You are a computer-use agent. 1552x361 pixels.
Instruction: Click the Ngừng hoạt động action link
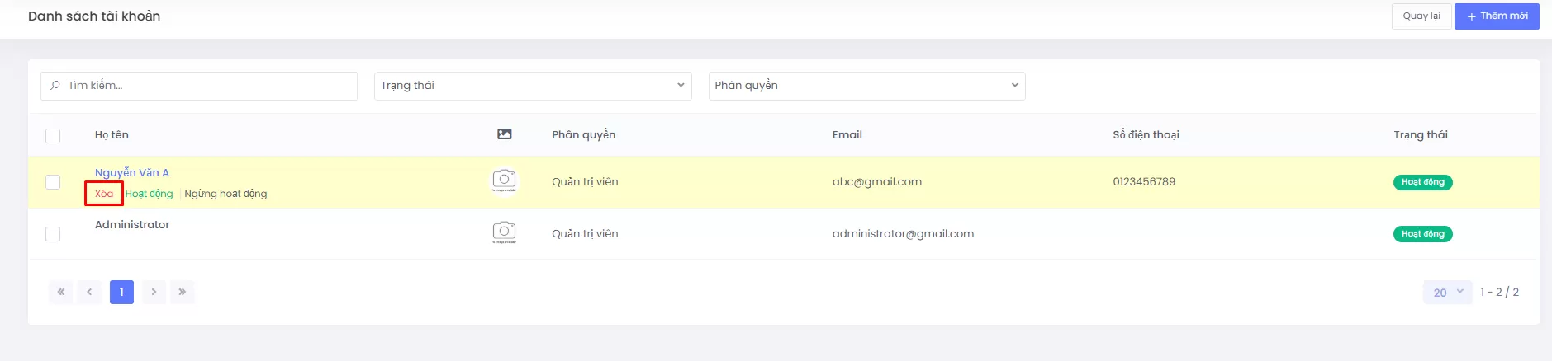coord(225,194)
